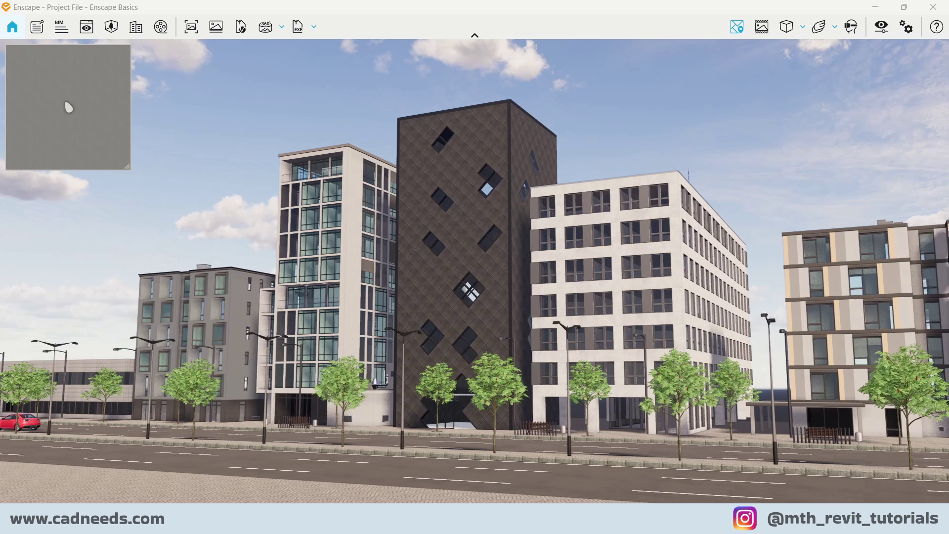The width and height of the screenshot is (949, 534).
Task: Take a screenshot with the framed image icon
Action: click(192, 27)
